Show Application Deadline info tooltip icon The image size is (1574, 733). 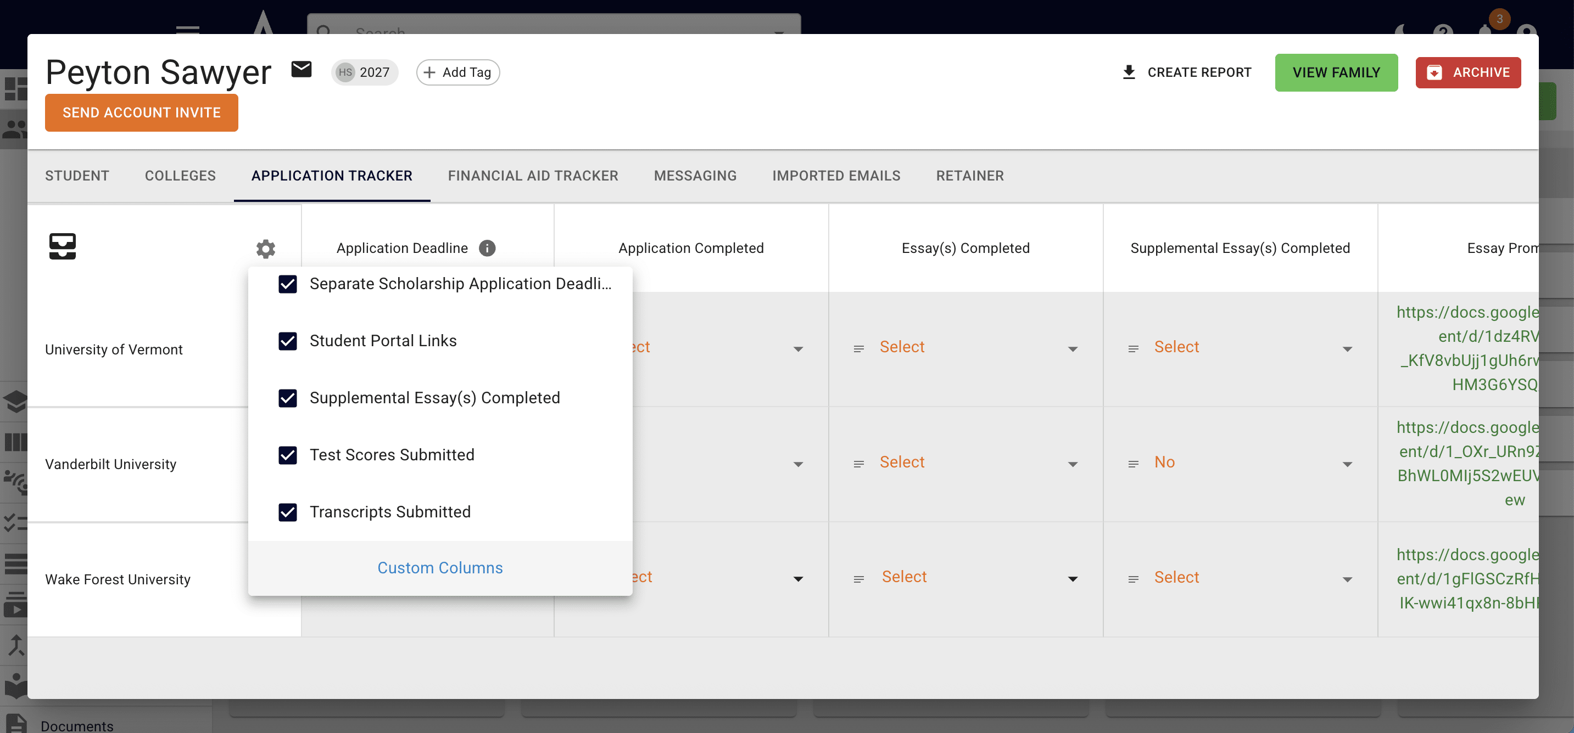(x=487, y=248)
